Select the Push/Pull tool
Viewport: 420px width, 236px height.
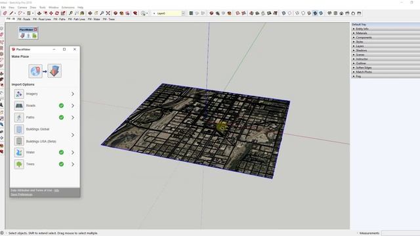pos(39,13)
